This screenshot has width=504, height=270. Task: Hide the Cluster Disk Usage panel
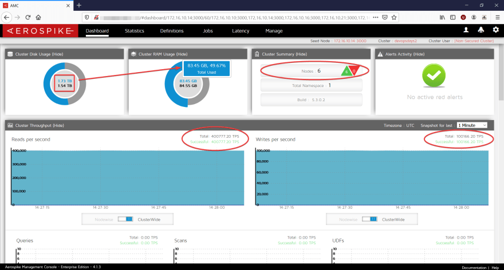point(57,54)
